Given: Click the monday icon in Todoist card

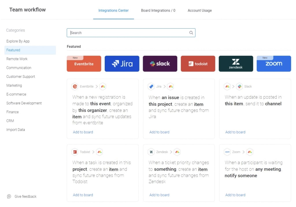Looking at the screenshot, I should pos(99,152).
